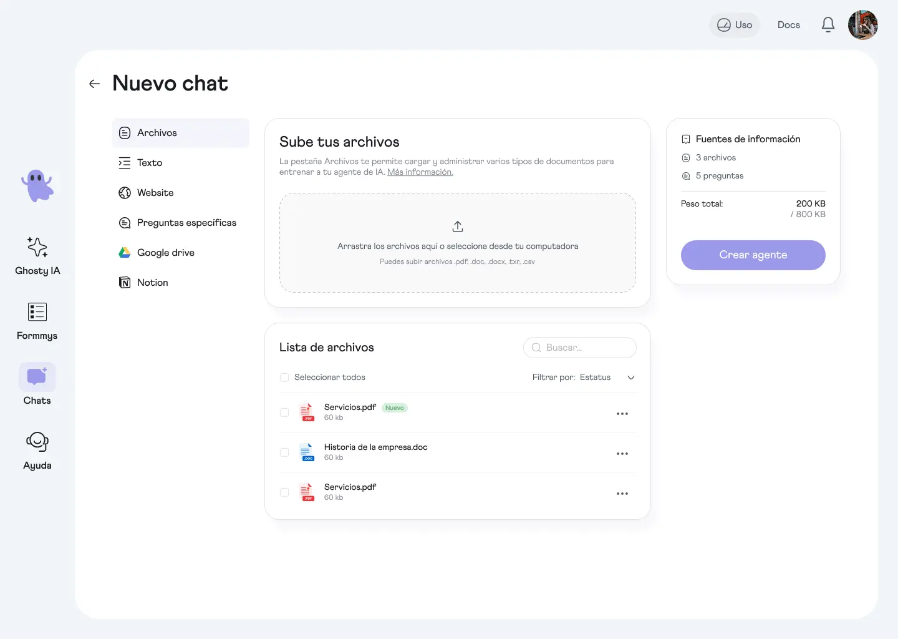The width and height of the screenshot is (898, 639).
Task: Select Chats in the sidebar
Action: point(37,384)
